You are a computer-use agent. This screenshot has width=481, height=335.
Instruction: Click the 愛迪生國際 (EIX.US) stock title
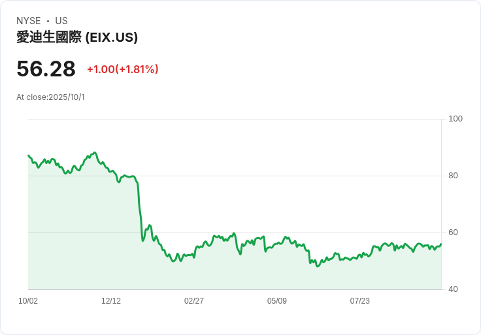click(x=77, y=38)
